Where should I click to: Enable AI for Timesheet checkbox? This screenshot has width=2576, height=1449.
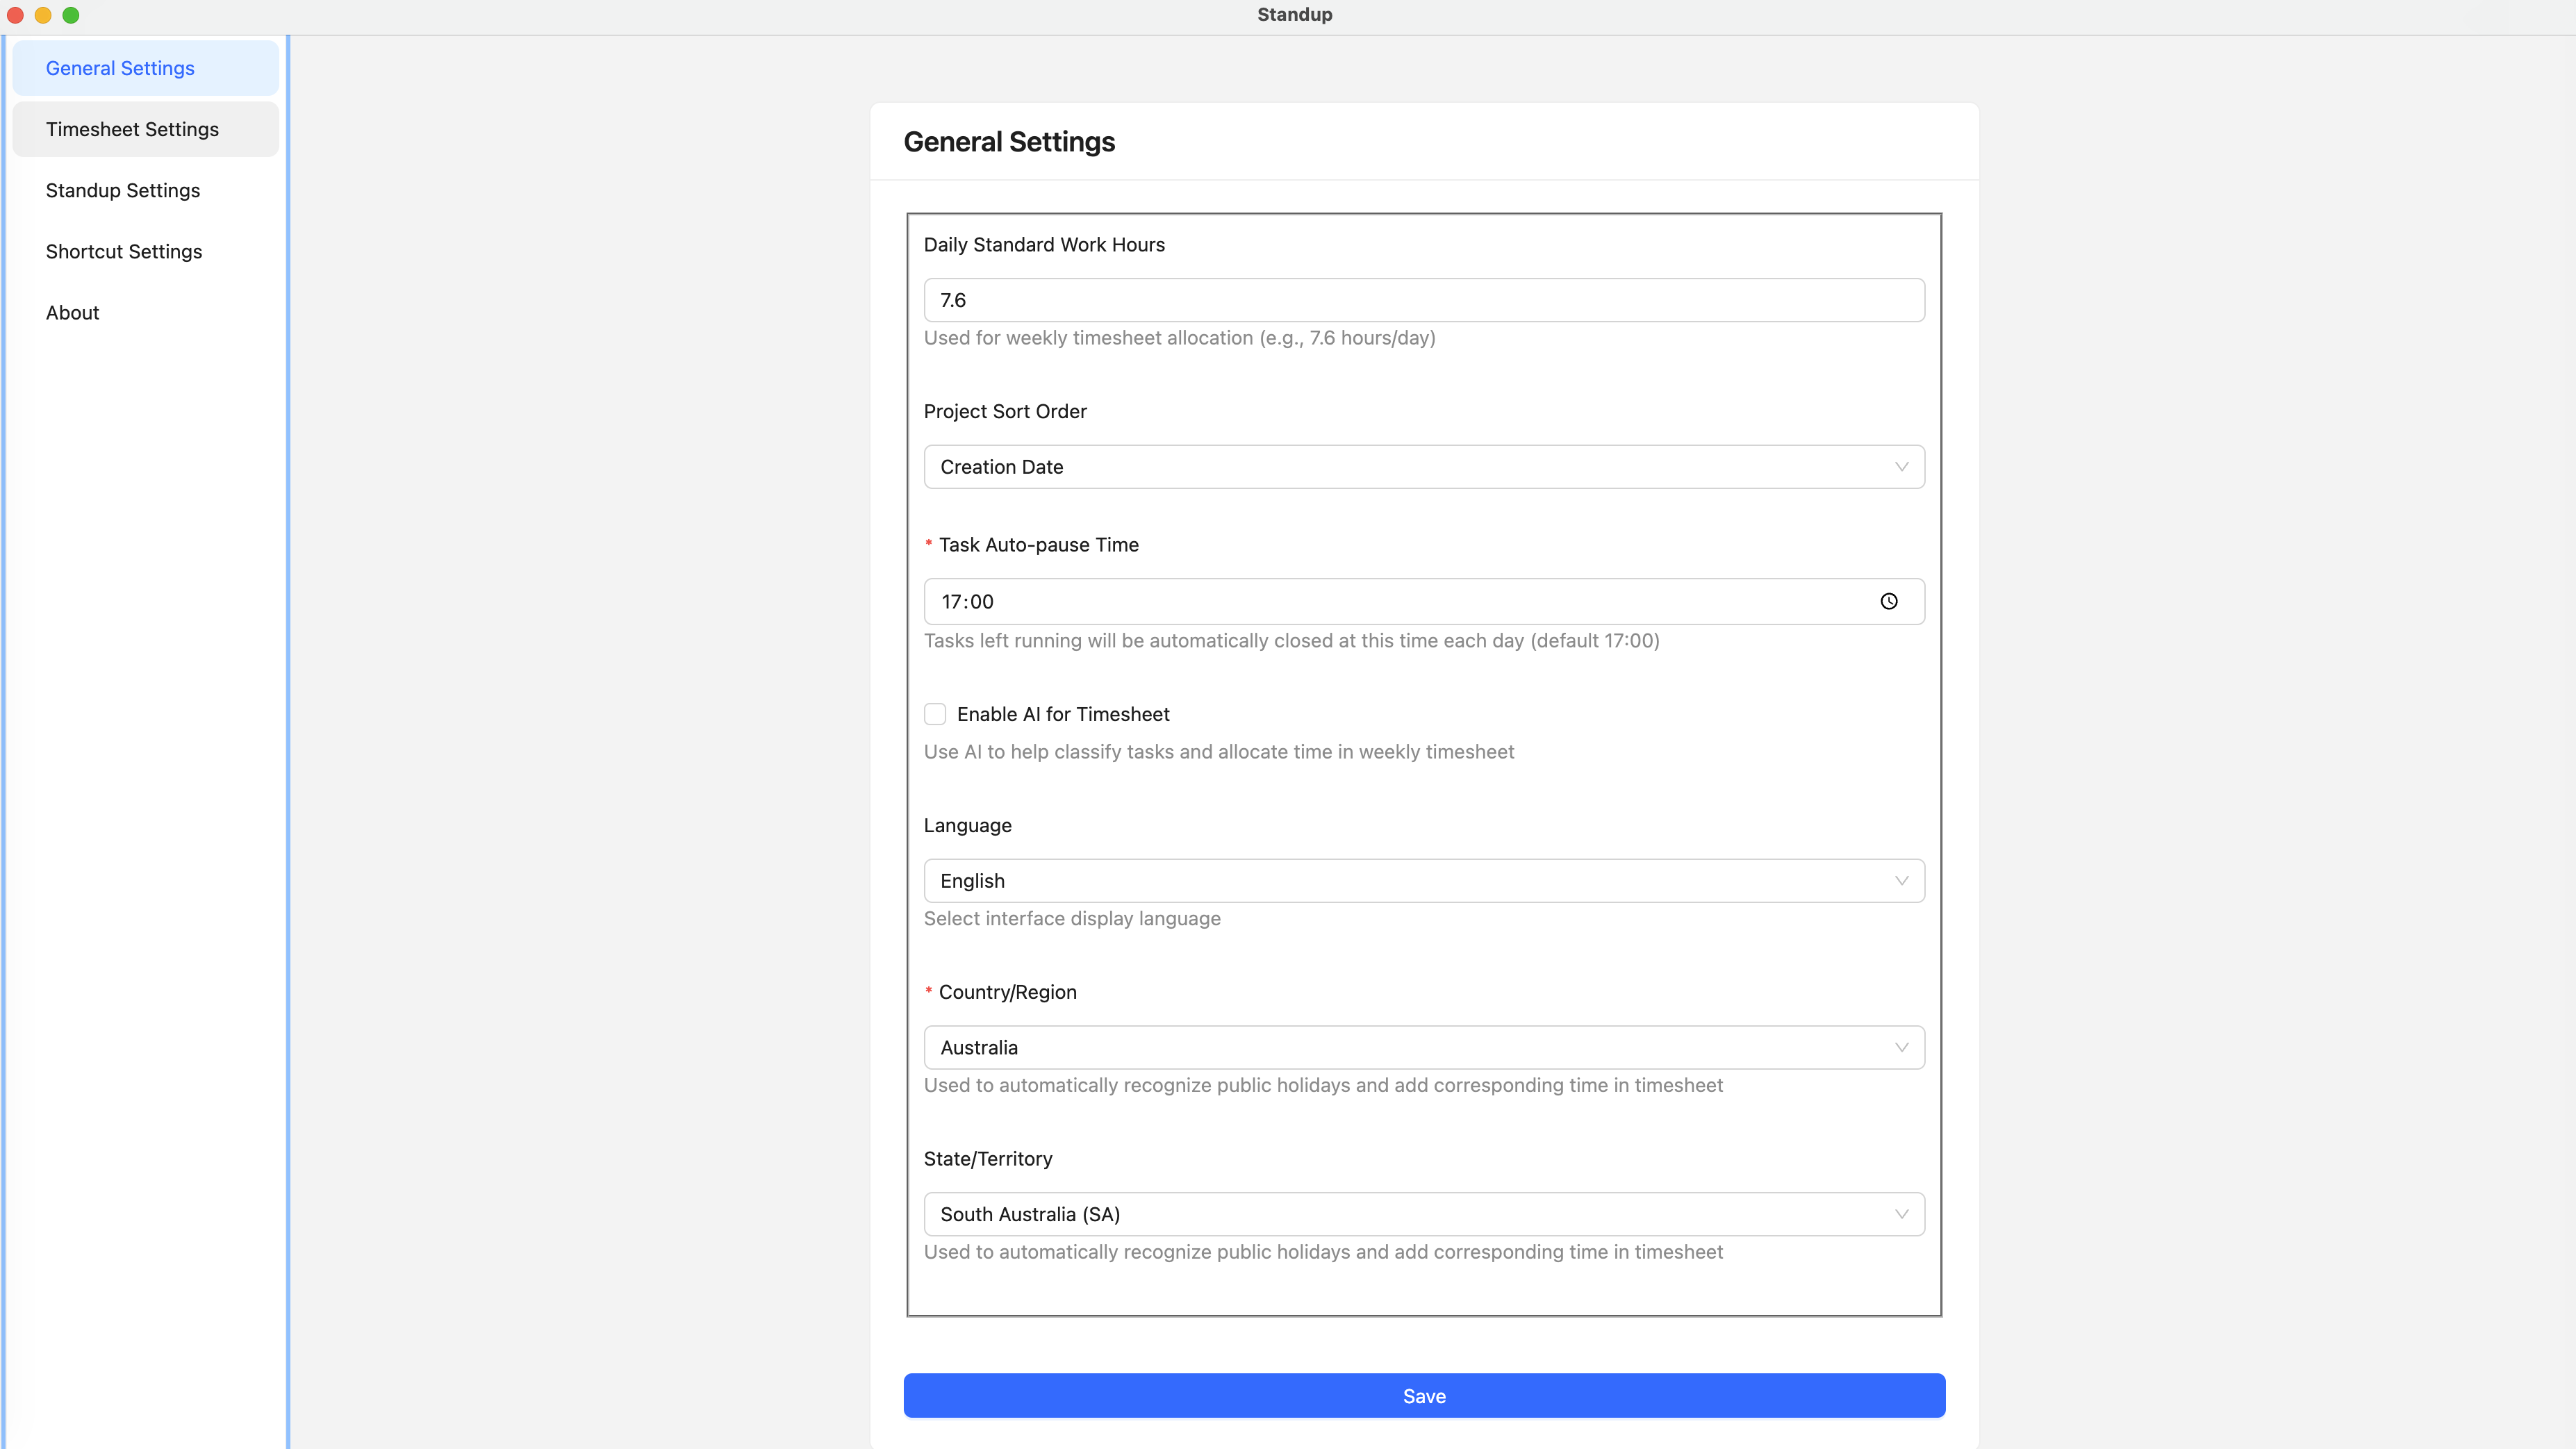pos(935,714)
